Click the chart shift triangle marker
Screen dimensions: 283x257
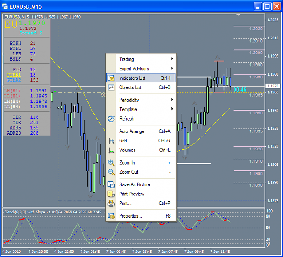pos(238,15)
